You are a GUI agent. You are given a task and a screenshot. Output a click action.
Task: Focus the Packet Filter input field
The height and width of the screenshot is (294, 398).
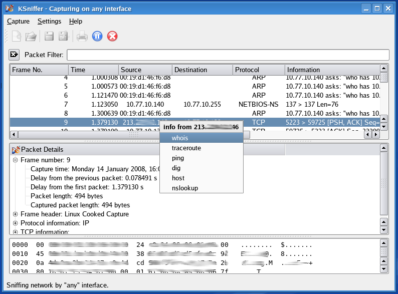pyautogui.click(x=228, y=55)
